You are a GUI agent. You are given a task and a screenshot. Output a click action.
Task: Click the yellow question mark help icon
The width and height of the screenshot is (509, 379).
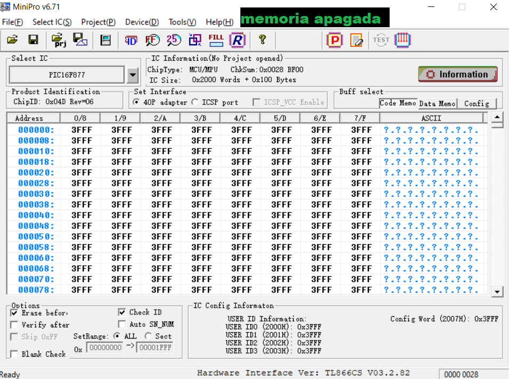click(x=262, y=39)
